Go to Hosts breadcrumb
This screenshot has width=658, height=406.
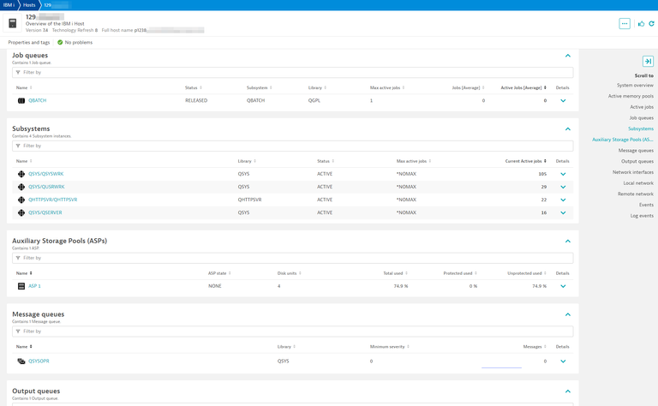(29, 5)
